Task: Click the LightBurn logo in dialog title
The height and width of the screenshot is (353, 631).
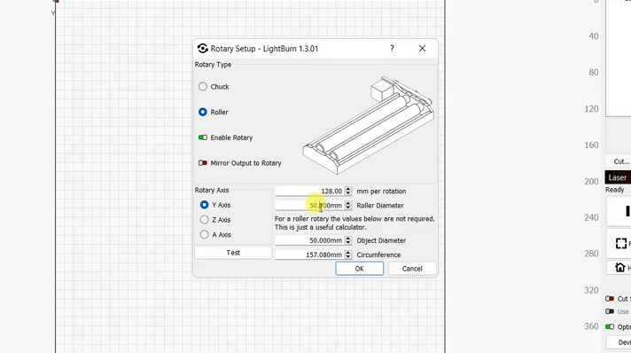Action: tap(202, 49)
